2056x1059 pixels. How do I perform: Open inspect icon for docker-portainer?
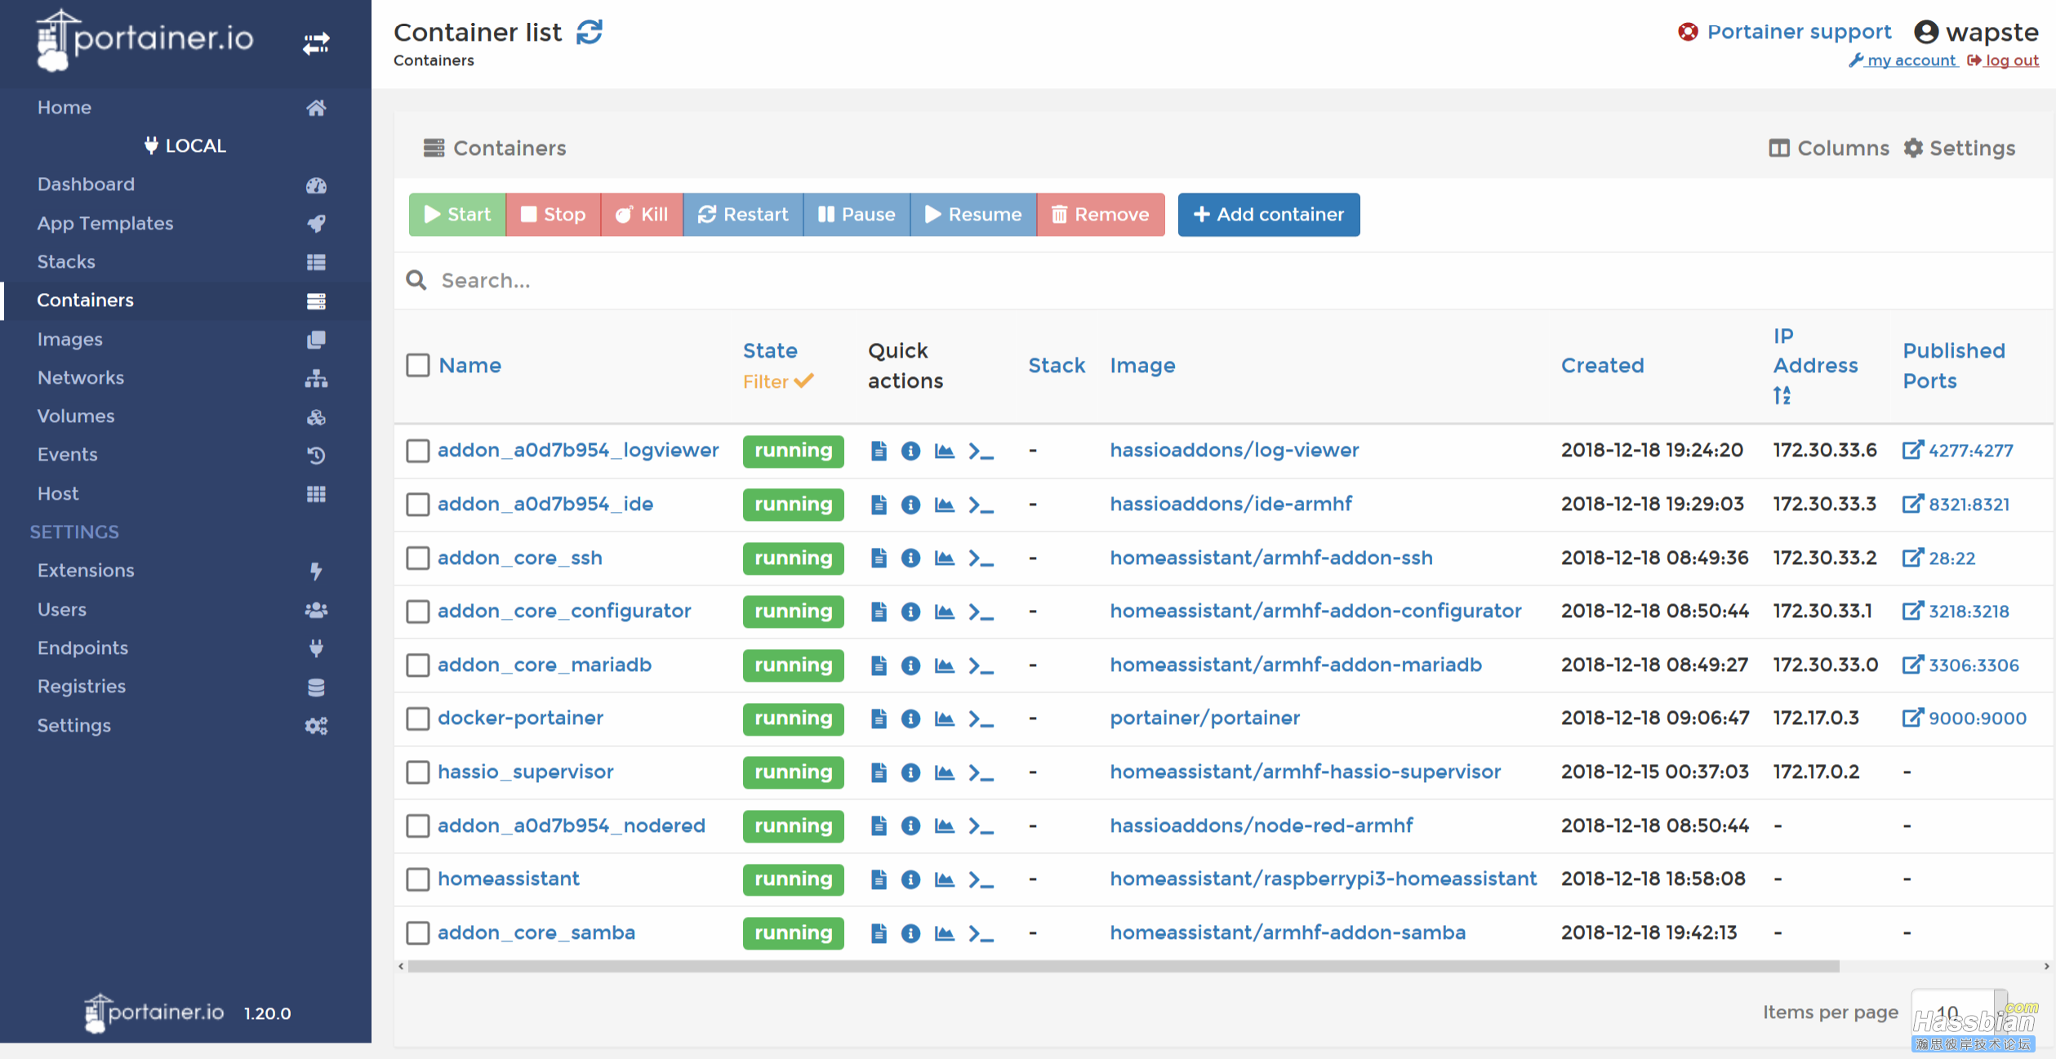(910, 719)
